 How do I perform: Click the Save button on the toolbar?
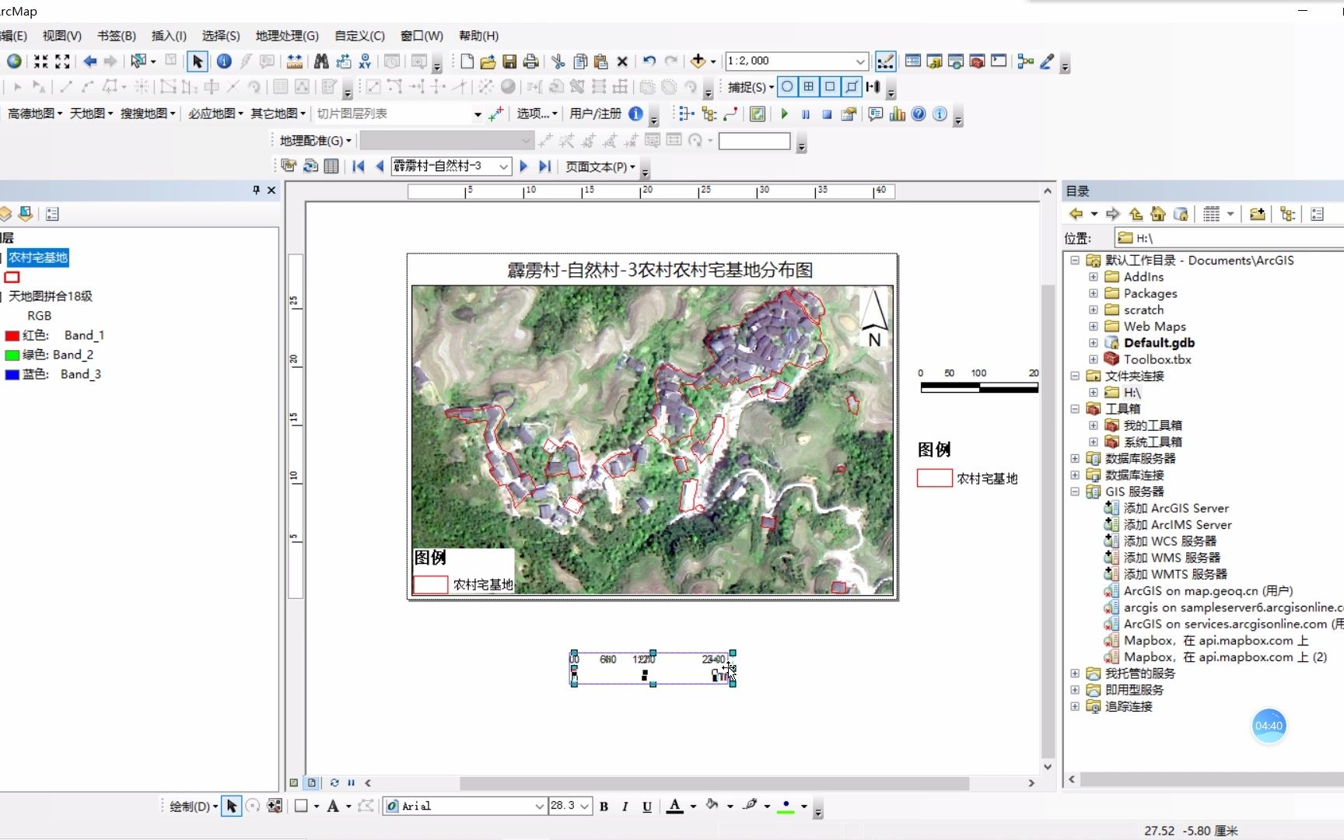[510, 61]
